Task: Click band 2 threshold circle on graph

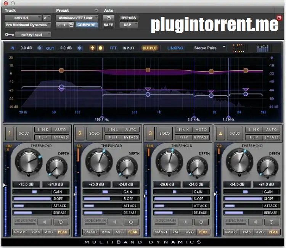Action: click(148, 95)
